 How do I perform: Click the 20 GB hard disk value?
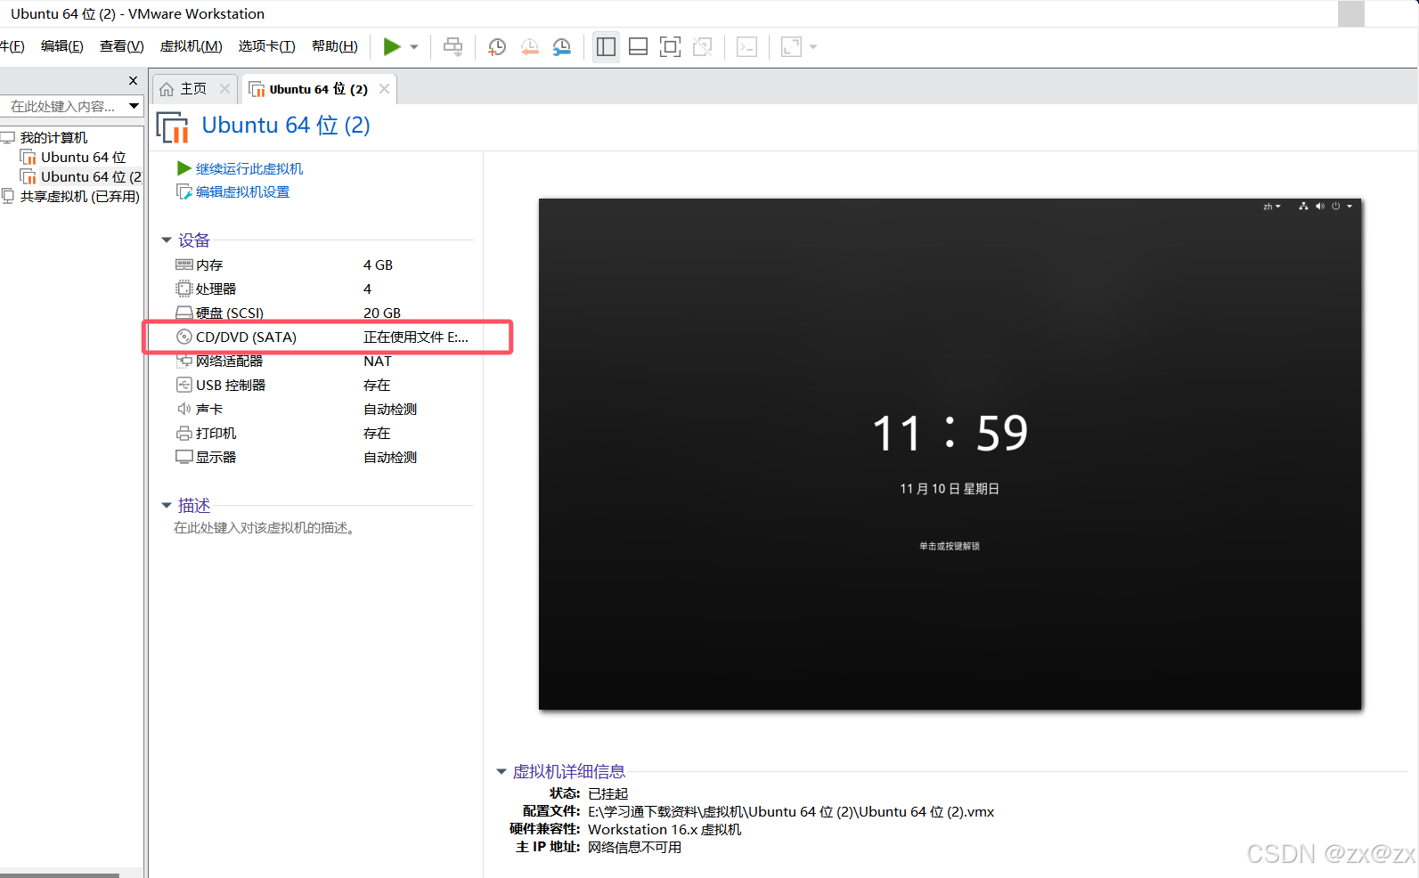click(382, 313)
